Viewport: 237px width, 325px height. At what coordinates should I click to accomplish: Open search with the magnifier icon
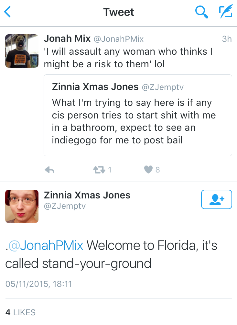(202, 13)
